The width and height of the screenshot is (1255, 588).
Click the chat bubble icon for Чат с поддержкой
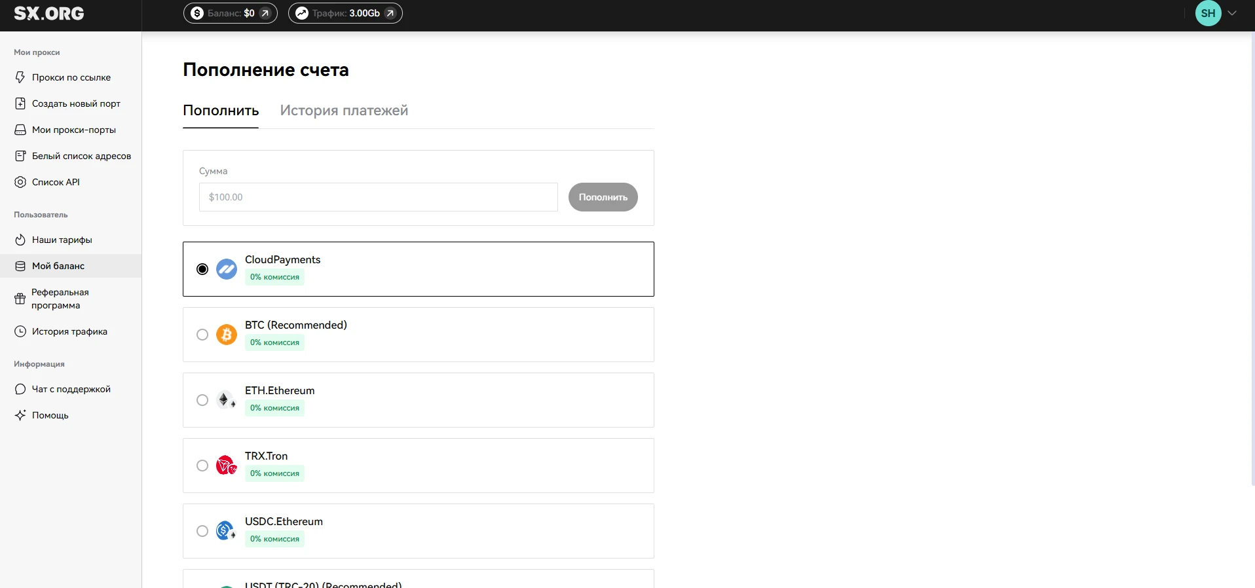click(20, 389)
